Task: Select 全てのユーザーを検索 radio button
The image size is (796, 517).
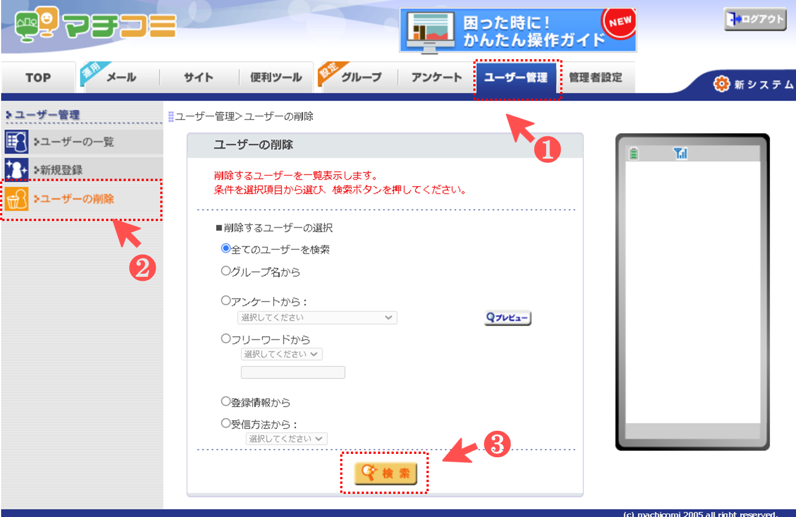Action: pyautogui.click(x=226, y=249)
